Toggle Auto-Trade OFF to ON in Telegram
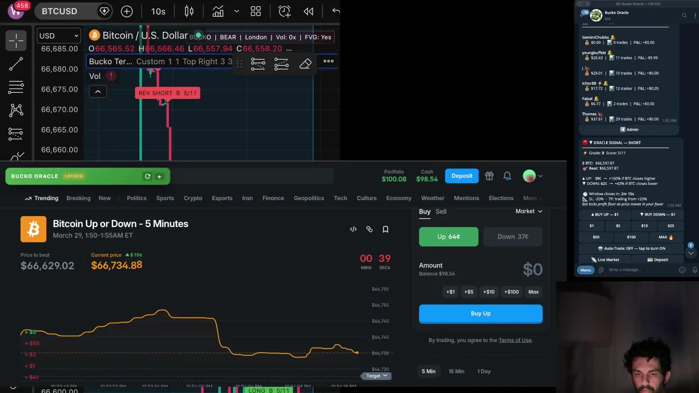The width and height of the screenshot is (699, 393). point(631,248)
